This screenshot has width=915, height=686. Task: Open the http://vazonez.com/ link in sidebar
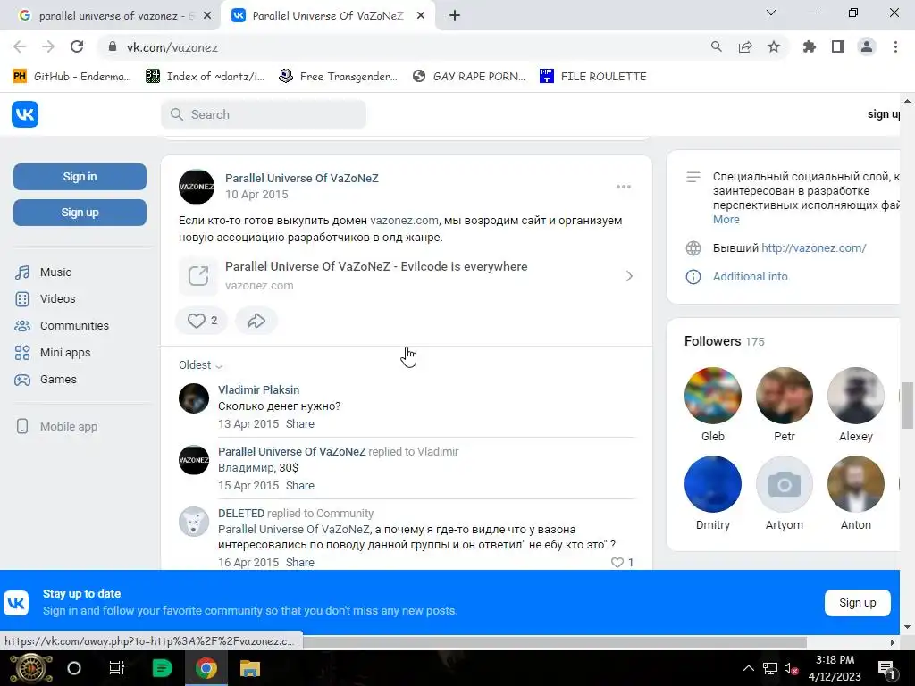813,248
